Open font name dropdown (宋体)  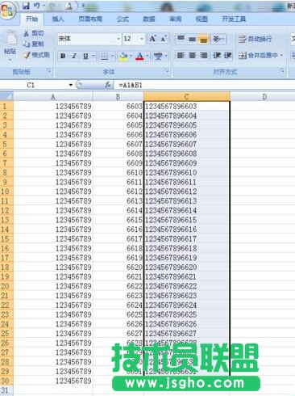pos(118,39)
